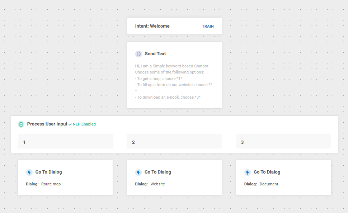Click lightning icon on Route map card
The height and width of the screenshot is (213, 348).
[29, 172]
